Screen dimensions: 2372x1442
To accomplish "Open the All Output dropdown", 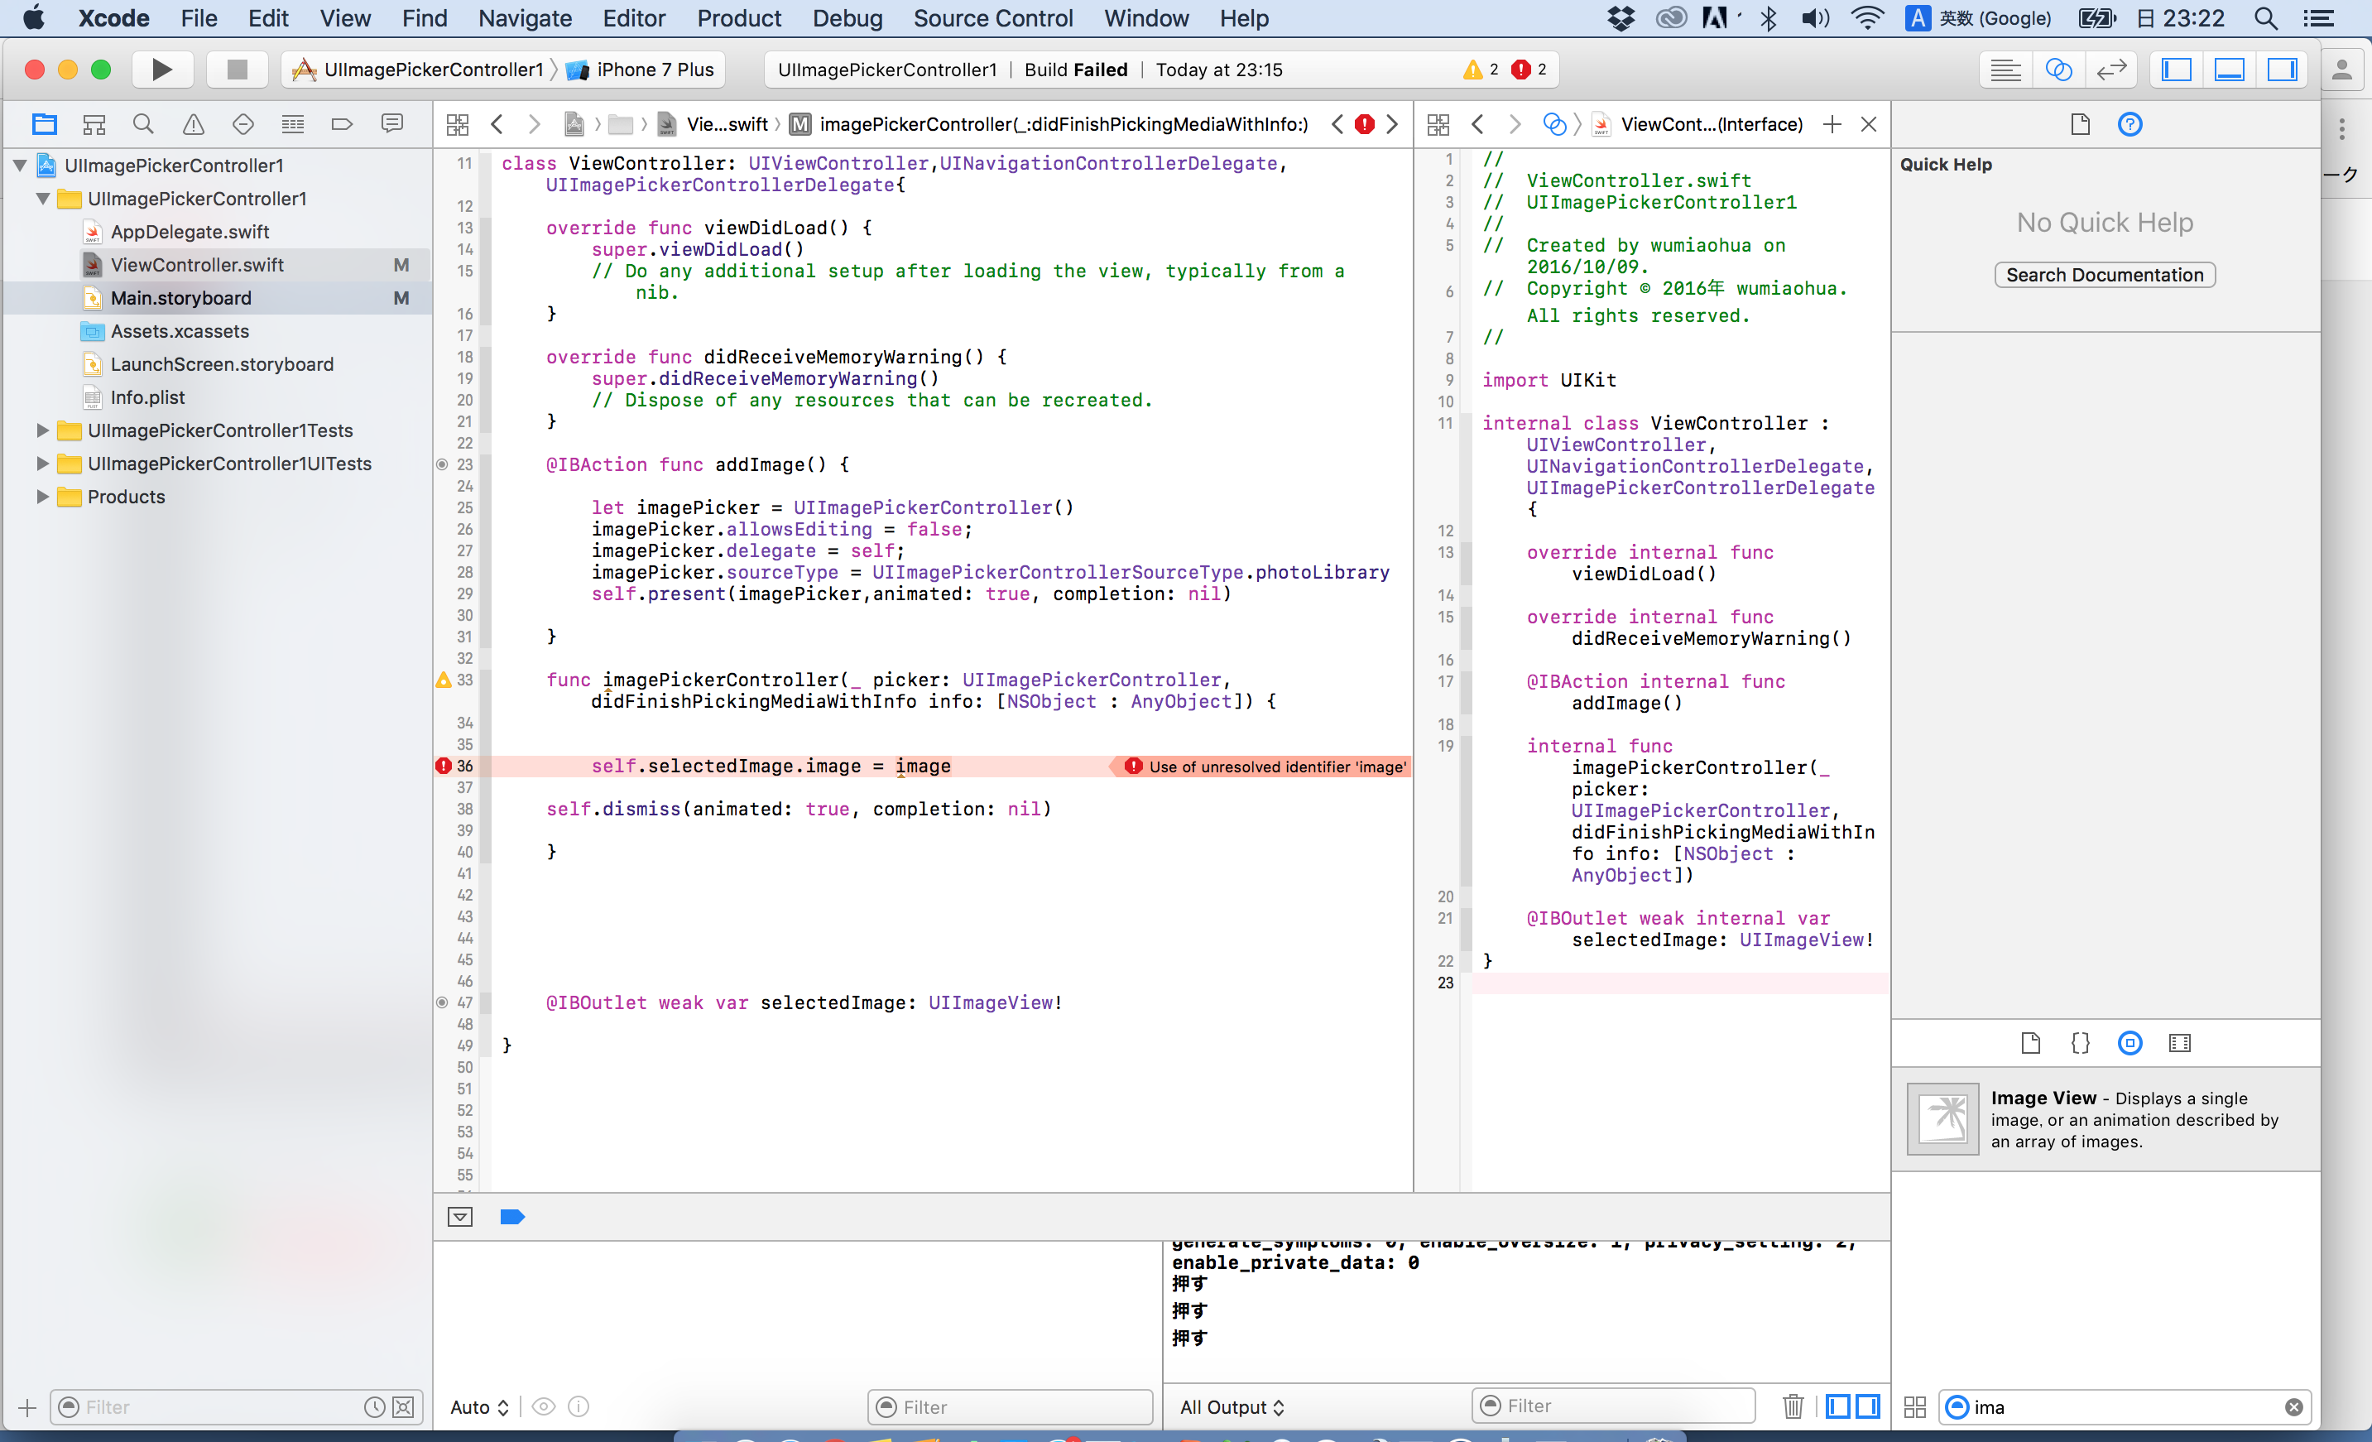I will tap(1232, 1407).
